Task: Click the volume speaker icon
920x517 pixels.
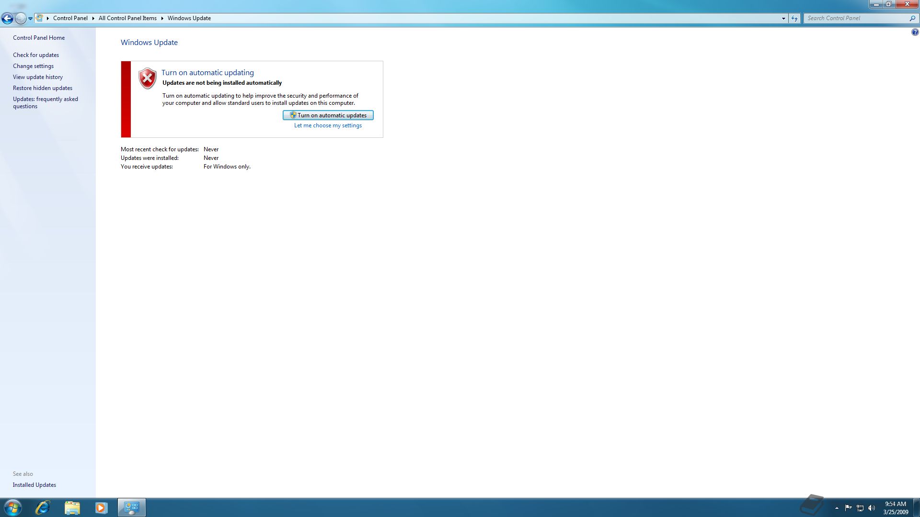Action: 872,508
